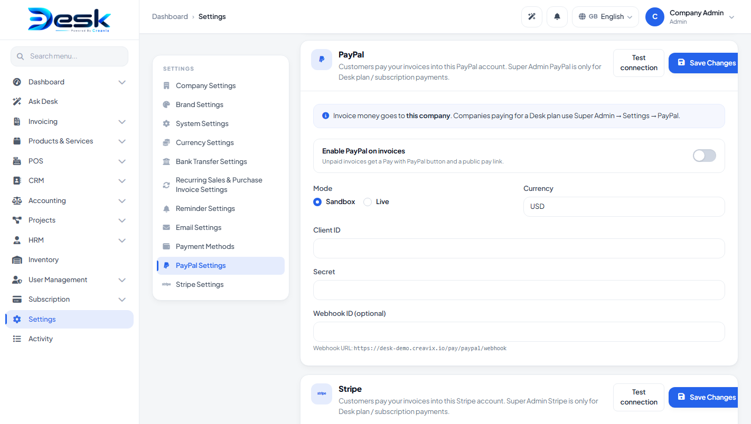Click the magic wand icon in header
This screenshot has height=424, width=751.
click(532, 17)
